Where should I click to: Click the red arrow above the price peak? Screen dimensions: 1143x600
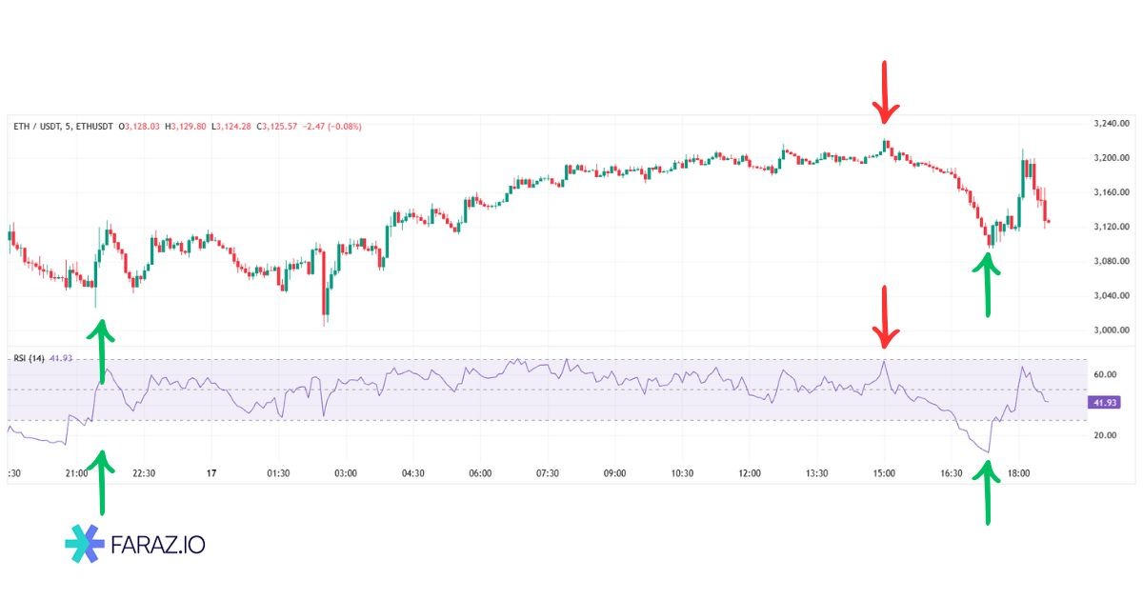pos(886,92)
